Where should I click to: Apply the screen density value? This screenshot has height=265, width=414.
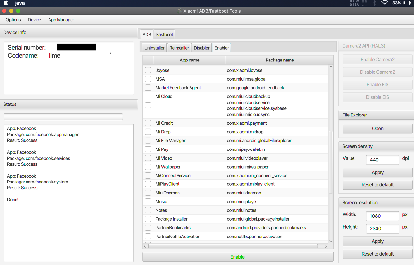click(x=377, y=172)
